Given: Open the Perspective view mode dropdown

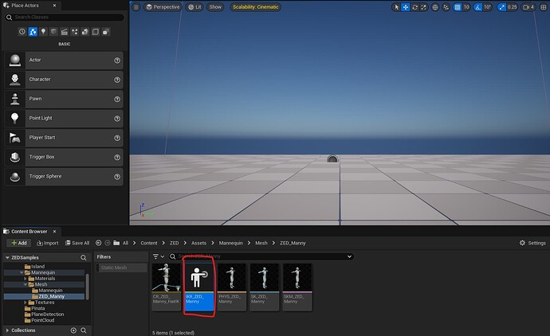Looking at the screenshot, I should [163, 7].
